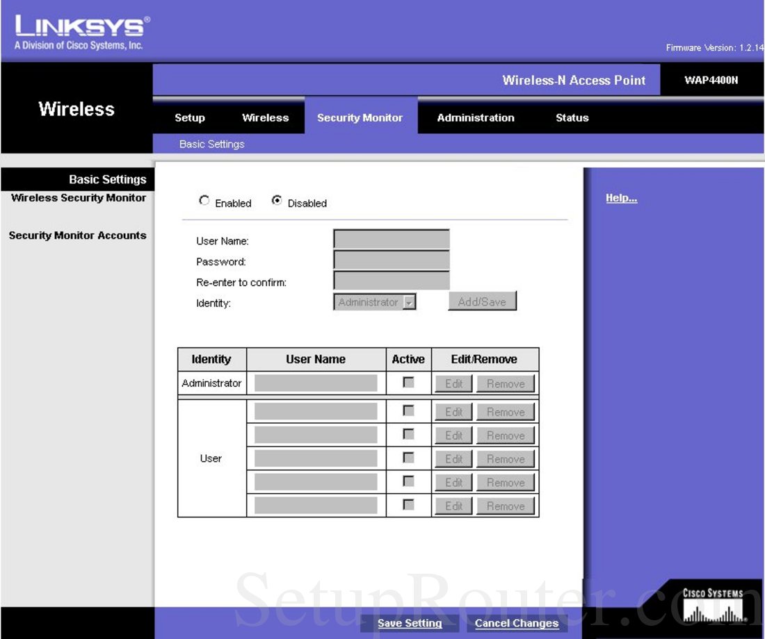Click Edit for the Administrator account
Image resolution: width=765 pixels, height=639 pixels.
(x=453, y=383)
